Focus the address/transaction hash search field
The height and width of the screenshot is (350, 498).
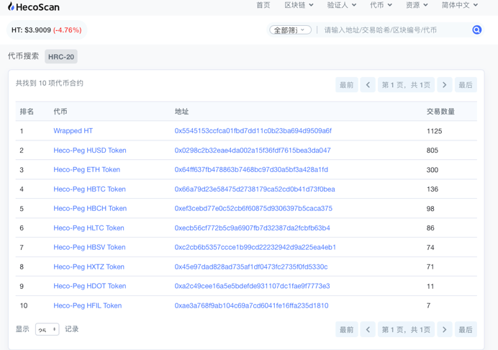tap(394, 30)
